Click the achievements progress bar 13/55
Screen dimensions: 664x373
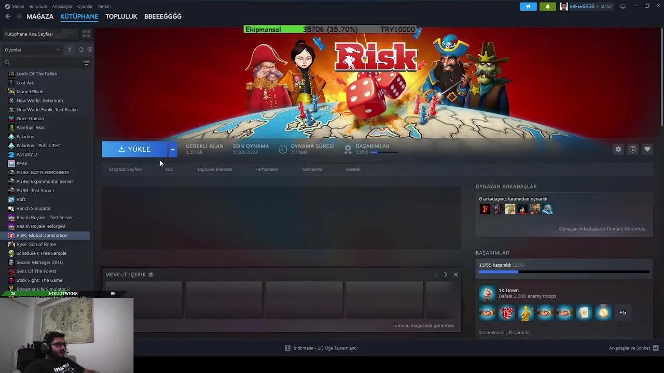click(x=564, y=271)
